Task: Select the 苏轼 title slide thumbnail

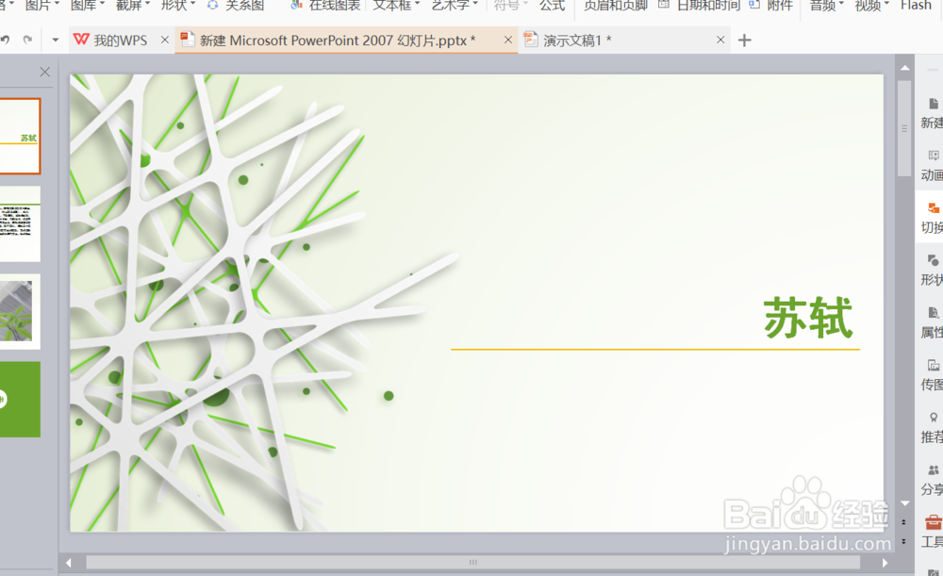Action: coord(20,137)
